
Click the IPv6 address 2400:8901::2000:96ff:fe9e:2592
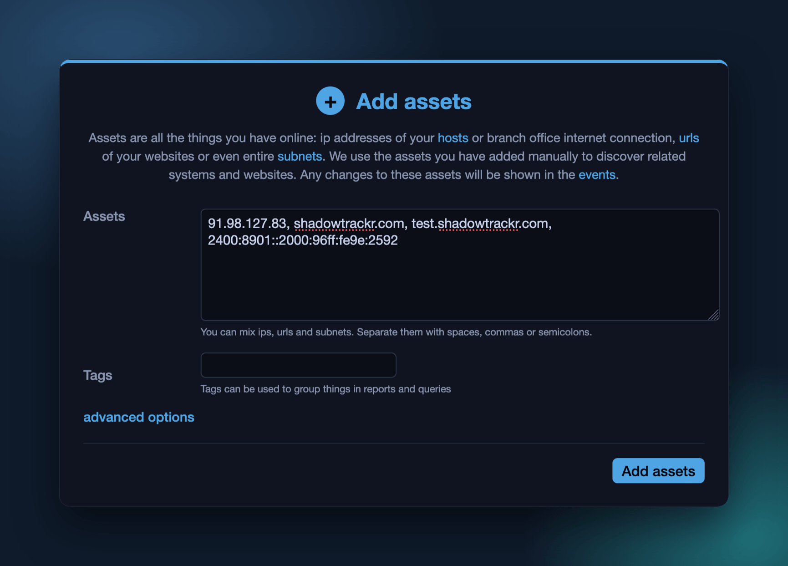[303, 240]
